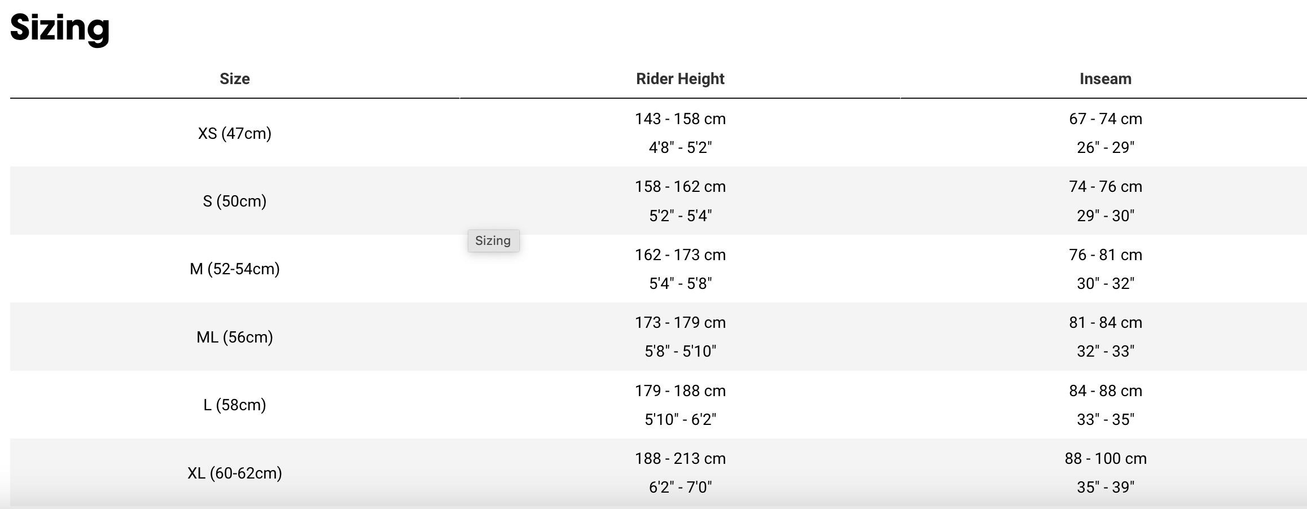Click the Sizing heading
This screenshot has height=509, width=1307.
pos(60,28)
